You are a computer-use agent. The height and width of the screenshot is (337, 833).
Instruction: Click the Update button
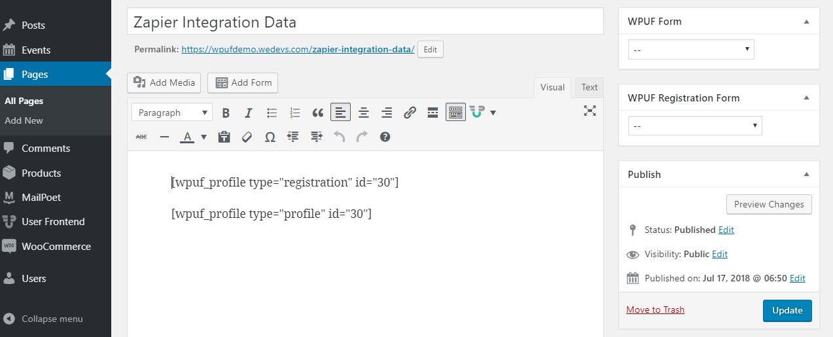pyautogui.click(x=787, y=310)
